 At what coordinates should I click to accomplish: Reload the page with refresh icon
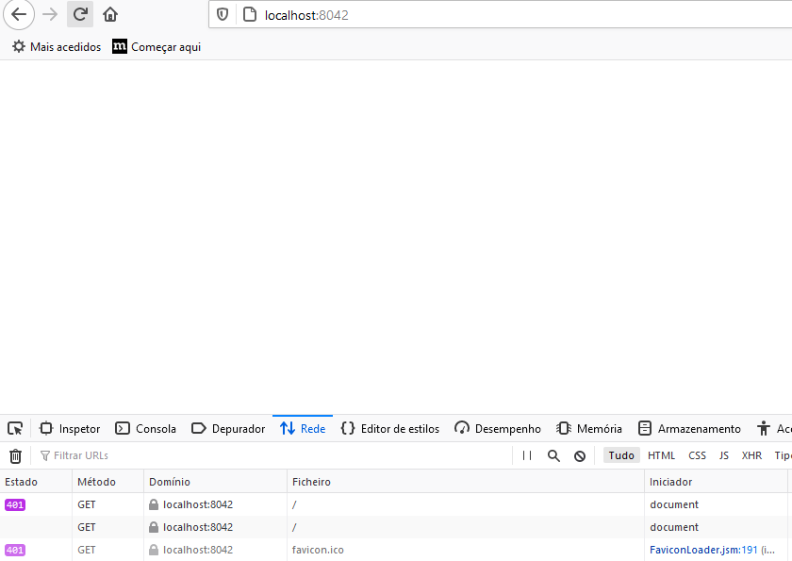click(x=81, y=15)
